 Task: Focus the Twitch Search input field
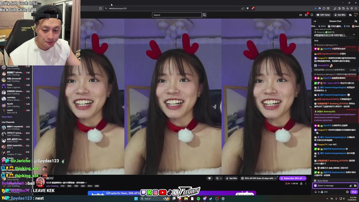177,15
